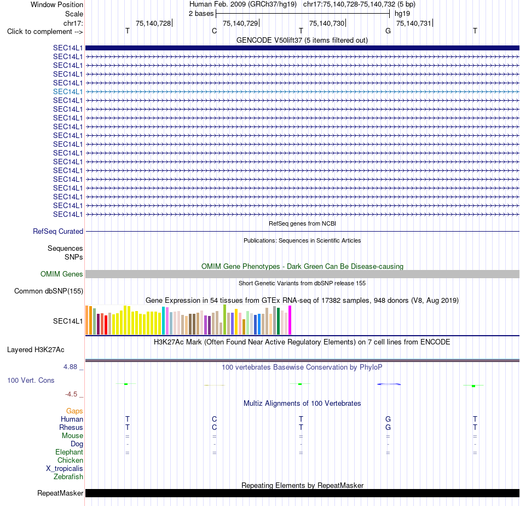520x506 pixels.
Task: Open GENCODE V50lift37 track title
Action: pyautogui.click(x=302, y=40)
